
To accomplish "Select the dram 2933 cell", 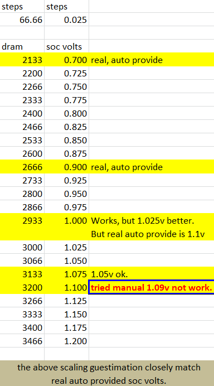I will (22, 220).
